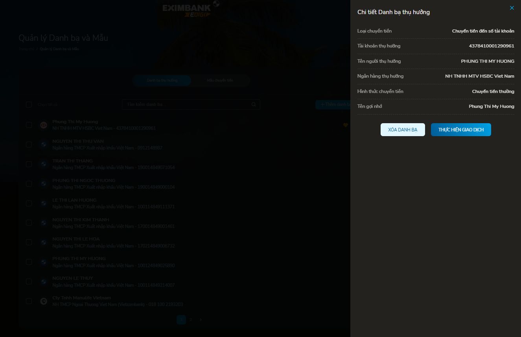Switch to the Mẫu chuyển tiền tab
Screen dimensions: 521x337
click(220, 80)
